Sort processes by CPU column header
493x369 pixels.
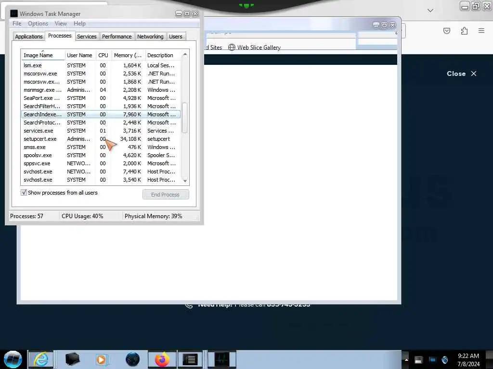point(103,55)
